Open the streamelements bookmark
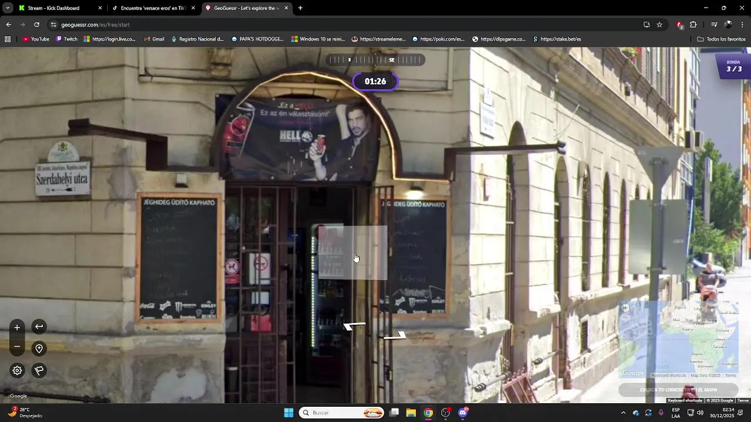Image resolution: width=751 pixels, height=422 pixels. coord(378,39)
